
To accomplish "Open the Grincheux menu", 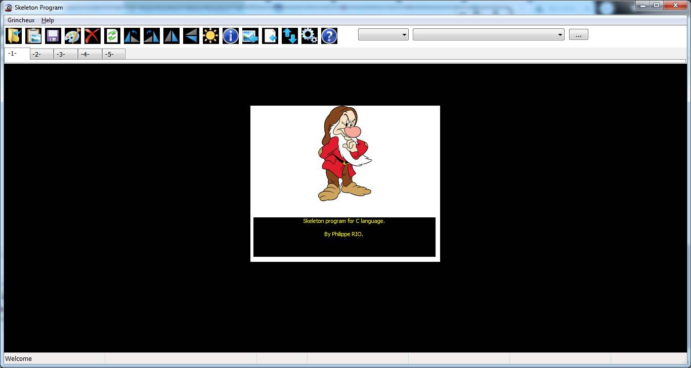I will coord(21,20).
